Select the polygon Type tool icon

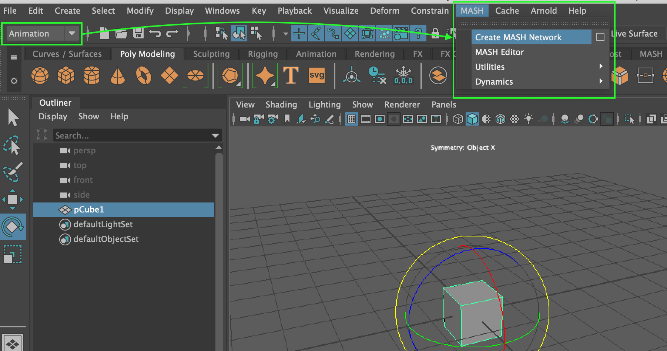coord(291,75)
